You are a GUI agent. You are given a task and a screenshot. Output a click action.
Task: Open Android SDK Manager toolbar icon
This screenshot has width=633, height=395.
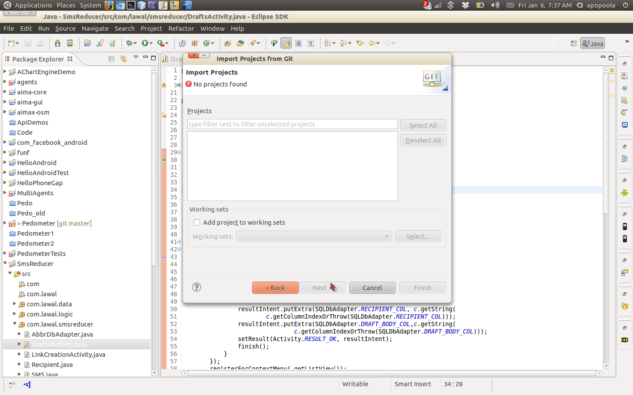(x=58, y=43)
